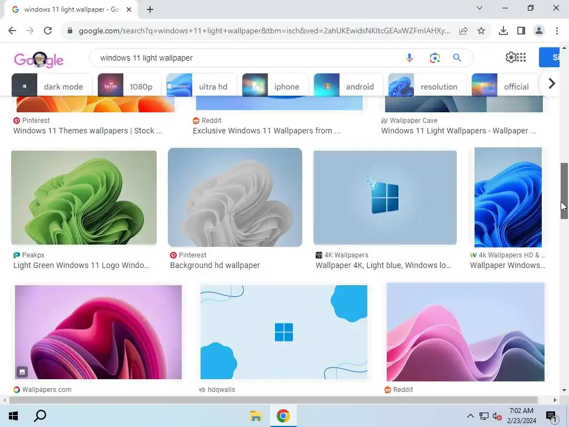Image resolution: width=569 pixels, height=427 pixels.
Task: Click the Wallpapers.com source label
Action: 47,390
